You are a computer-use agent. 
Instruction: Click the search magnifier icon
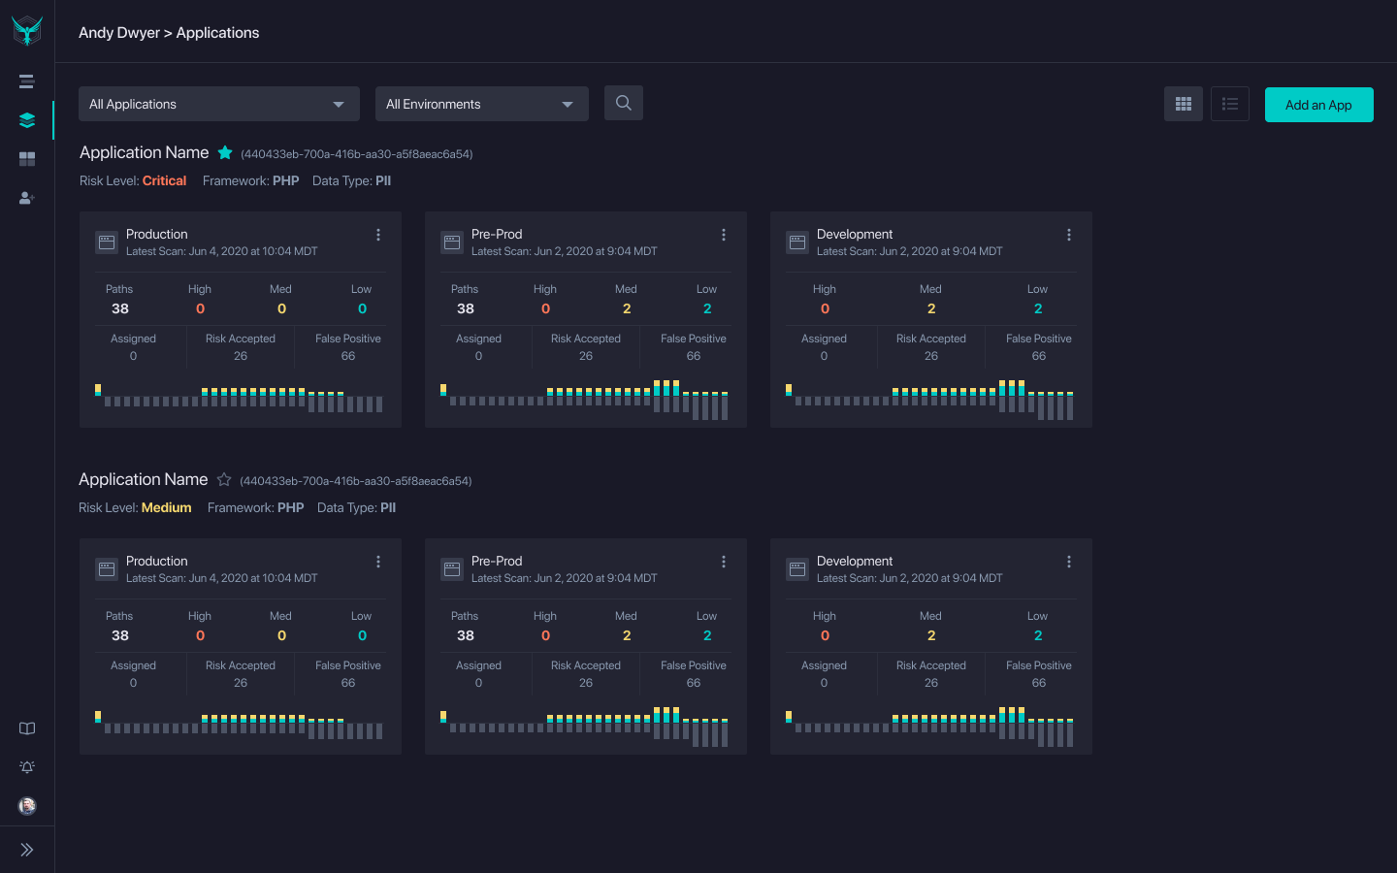[x=624, y=103]
